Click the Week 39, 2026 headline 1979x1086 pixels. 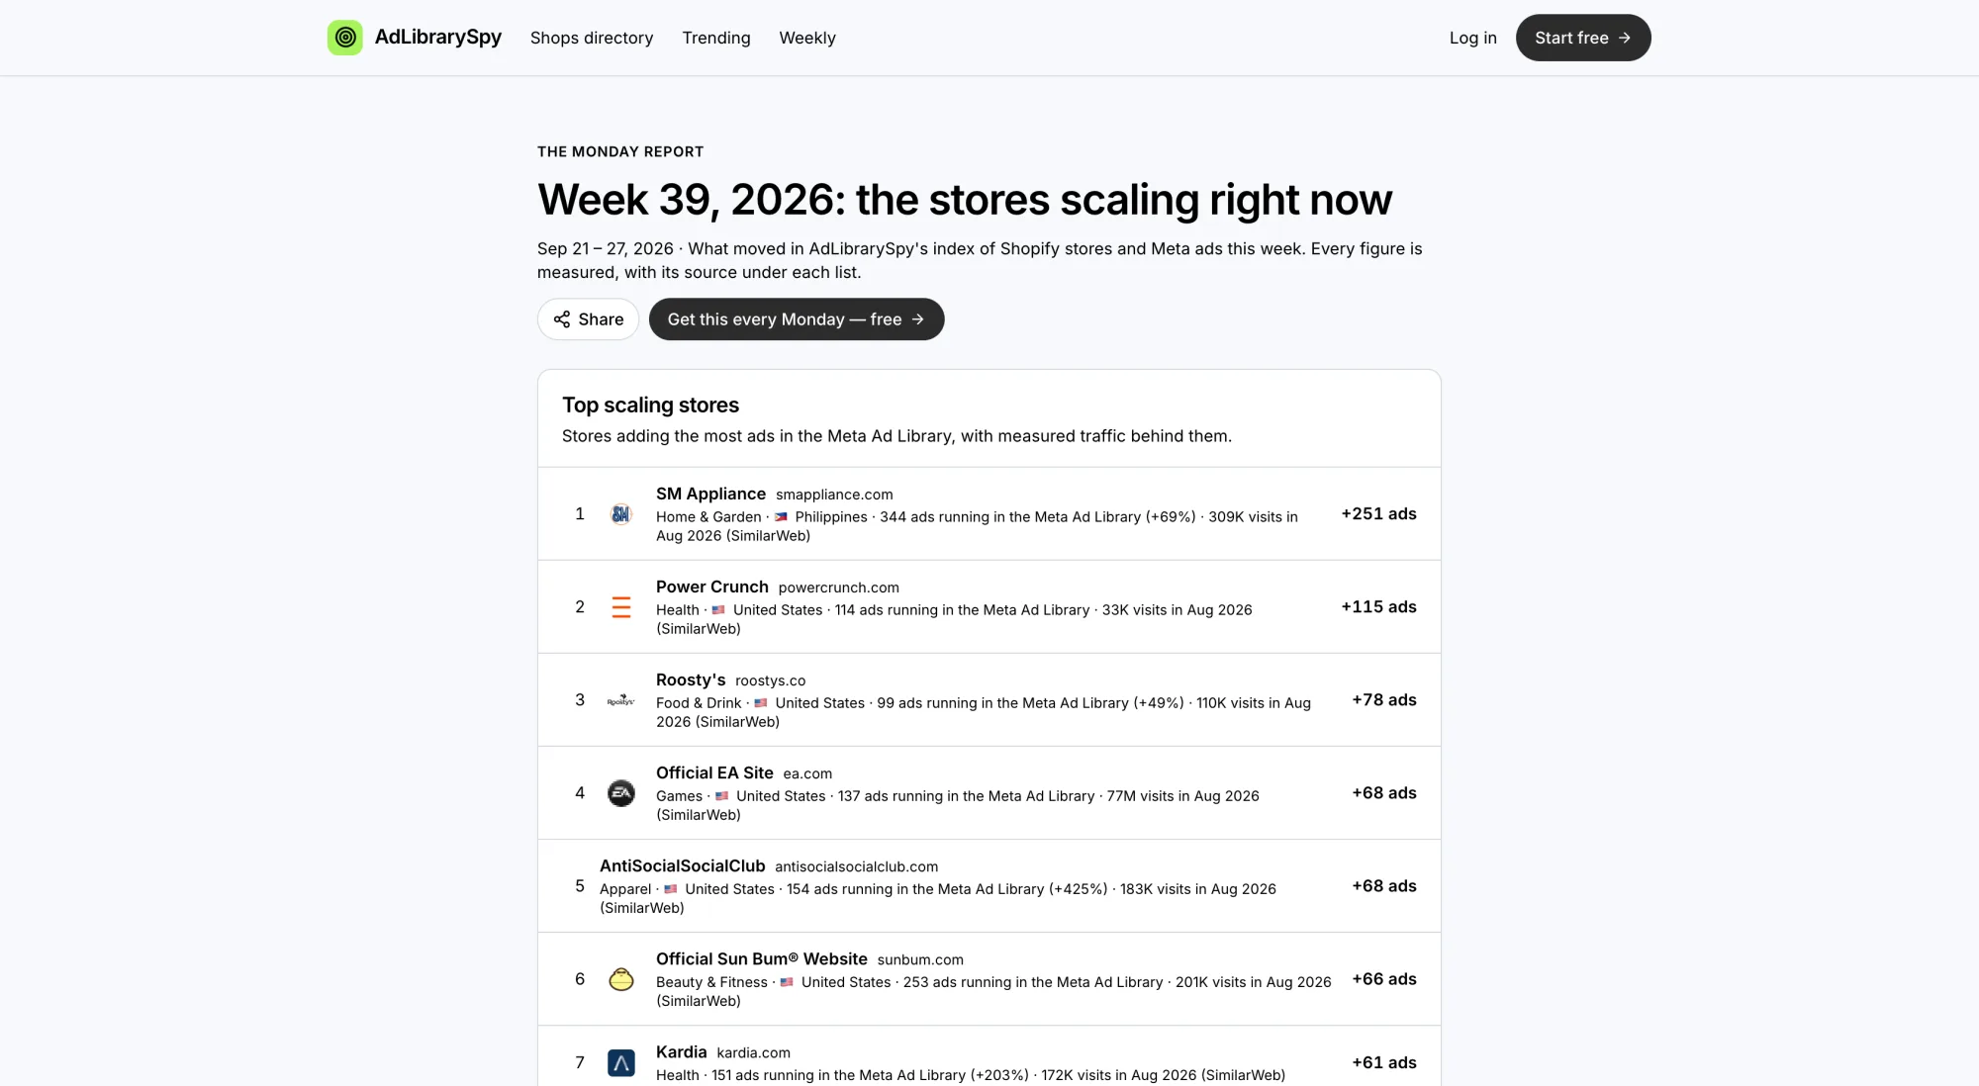[965, 200]
